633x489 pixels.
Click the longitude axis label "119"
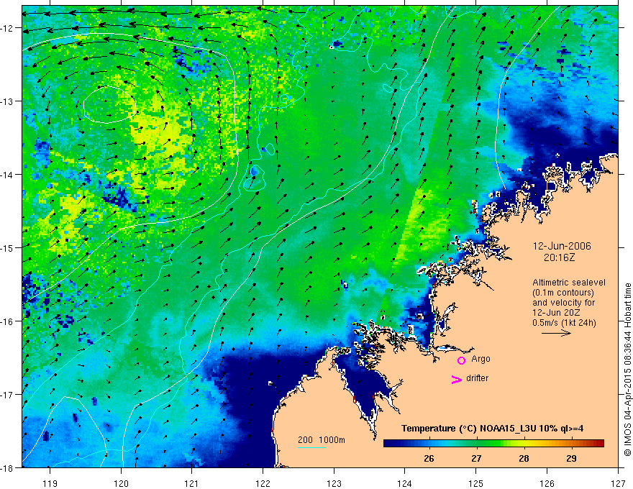click(x=50, y=483)
